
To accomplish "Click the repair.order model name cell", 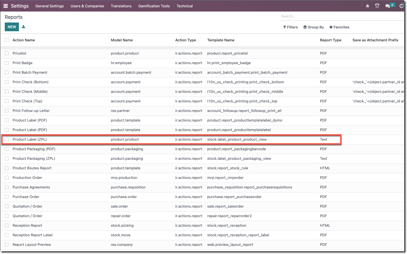I will [x=121, y=216].
